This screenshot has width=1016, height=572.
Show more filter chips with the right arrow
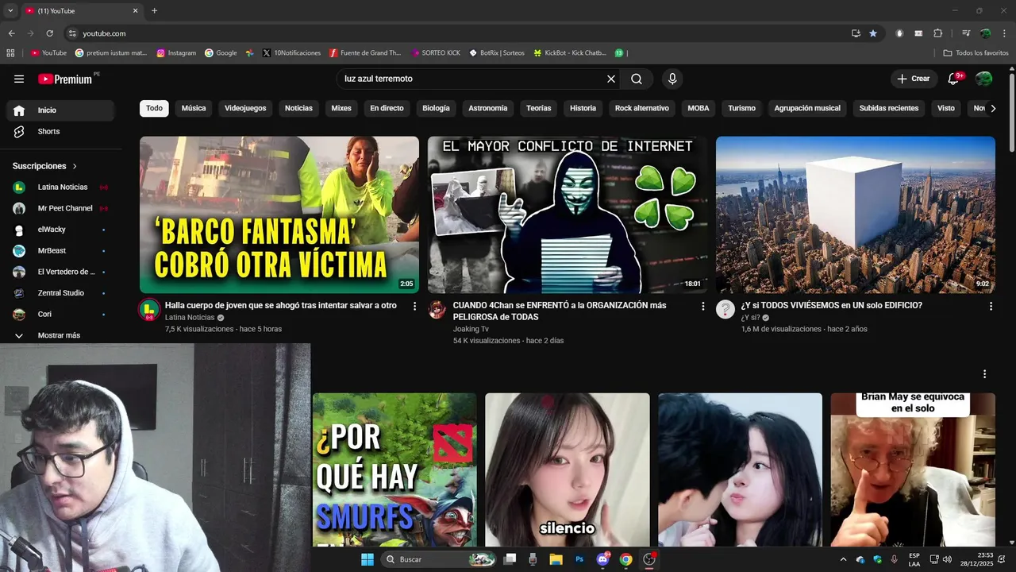click(993, 108)
